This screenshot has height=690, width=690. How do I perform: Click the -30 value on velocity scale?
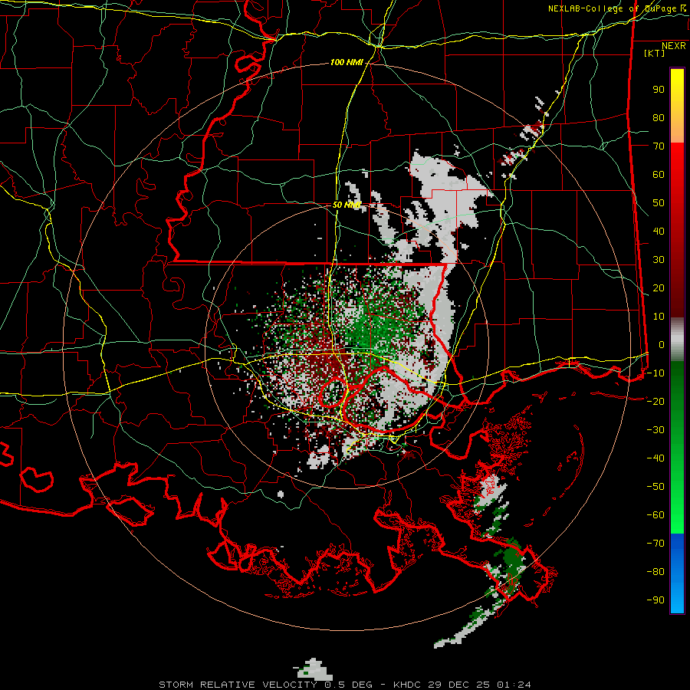655,430
